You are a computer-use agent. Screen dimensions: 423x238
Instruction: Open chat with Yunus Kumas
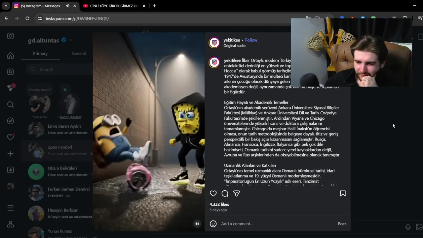click(57, 233)
